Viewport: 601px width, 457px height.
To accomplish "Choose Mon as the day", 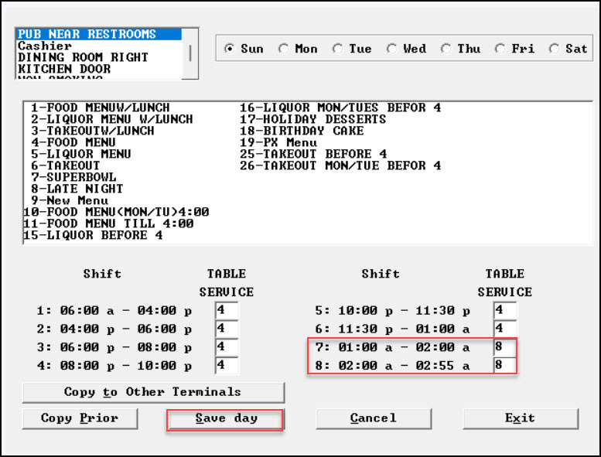I will (x=284, y=49).
